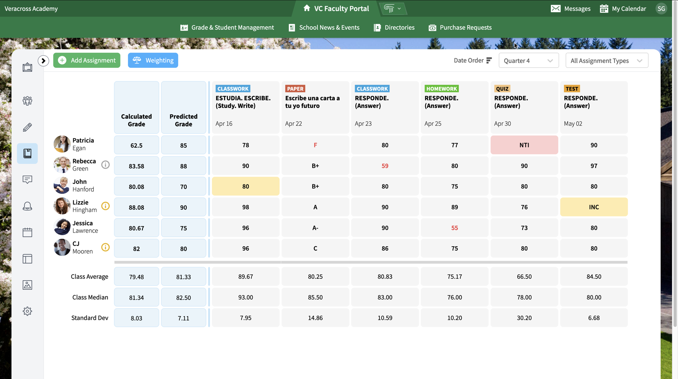Open the calendar icon in the sidebar
This screenshot has width=678, height=379.
coord(27,232)
